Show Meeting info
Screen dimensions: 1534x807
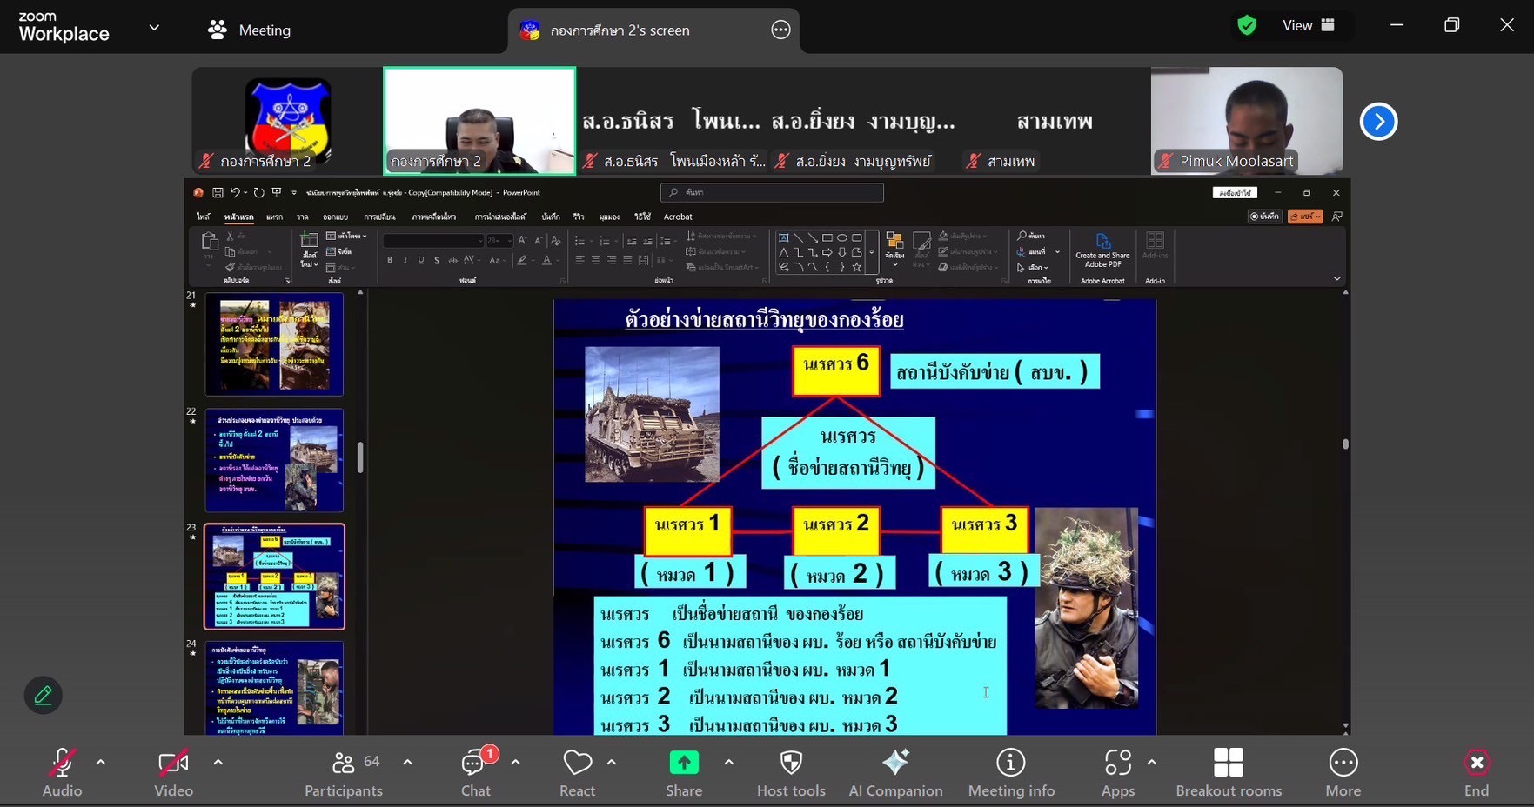1011,771
